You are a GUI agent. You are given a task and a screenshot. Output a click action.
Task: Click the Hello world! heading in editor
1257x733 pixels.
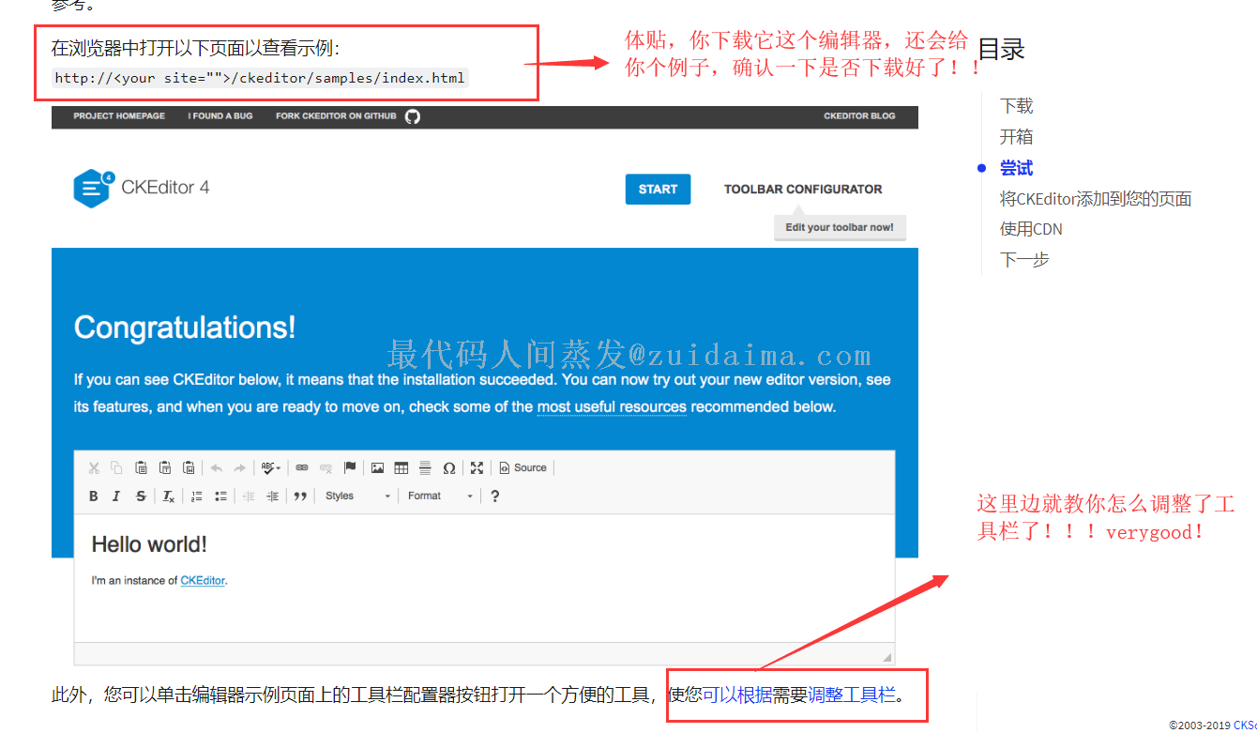[149, 544]
